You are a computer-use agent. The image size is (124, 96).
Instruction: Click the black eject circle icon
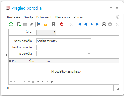click(104, 24)
